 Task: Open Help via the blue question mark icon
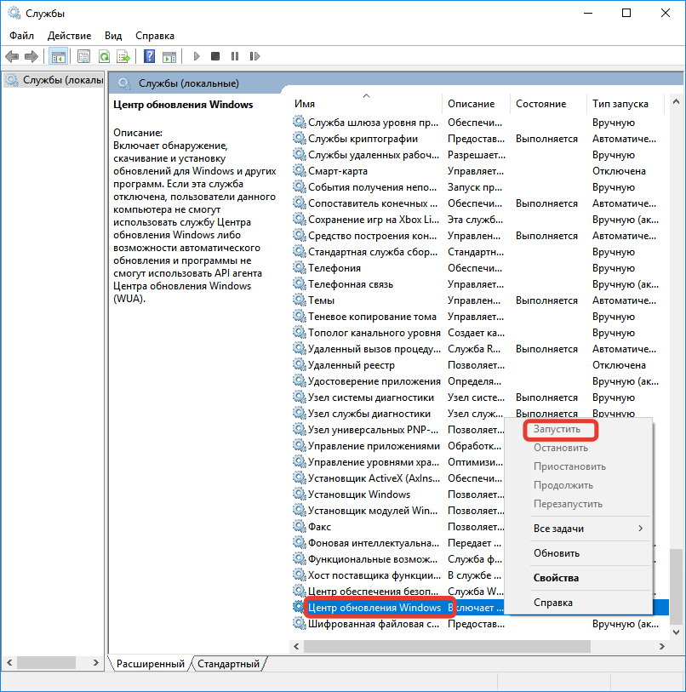pos(149,56)
